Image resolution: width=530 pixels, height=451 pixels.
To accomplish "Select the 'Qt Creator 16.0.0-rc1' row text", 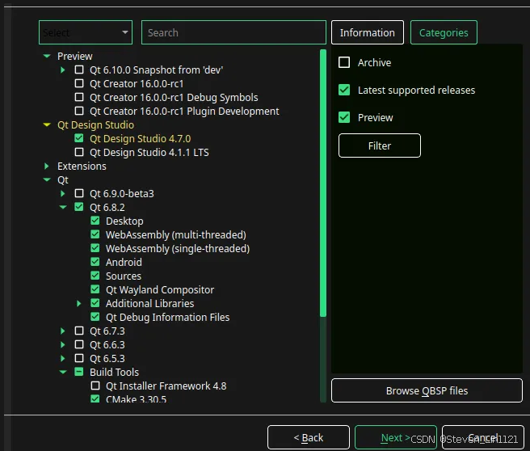I will [x=137, y=84].
